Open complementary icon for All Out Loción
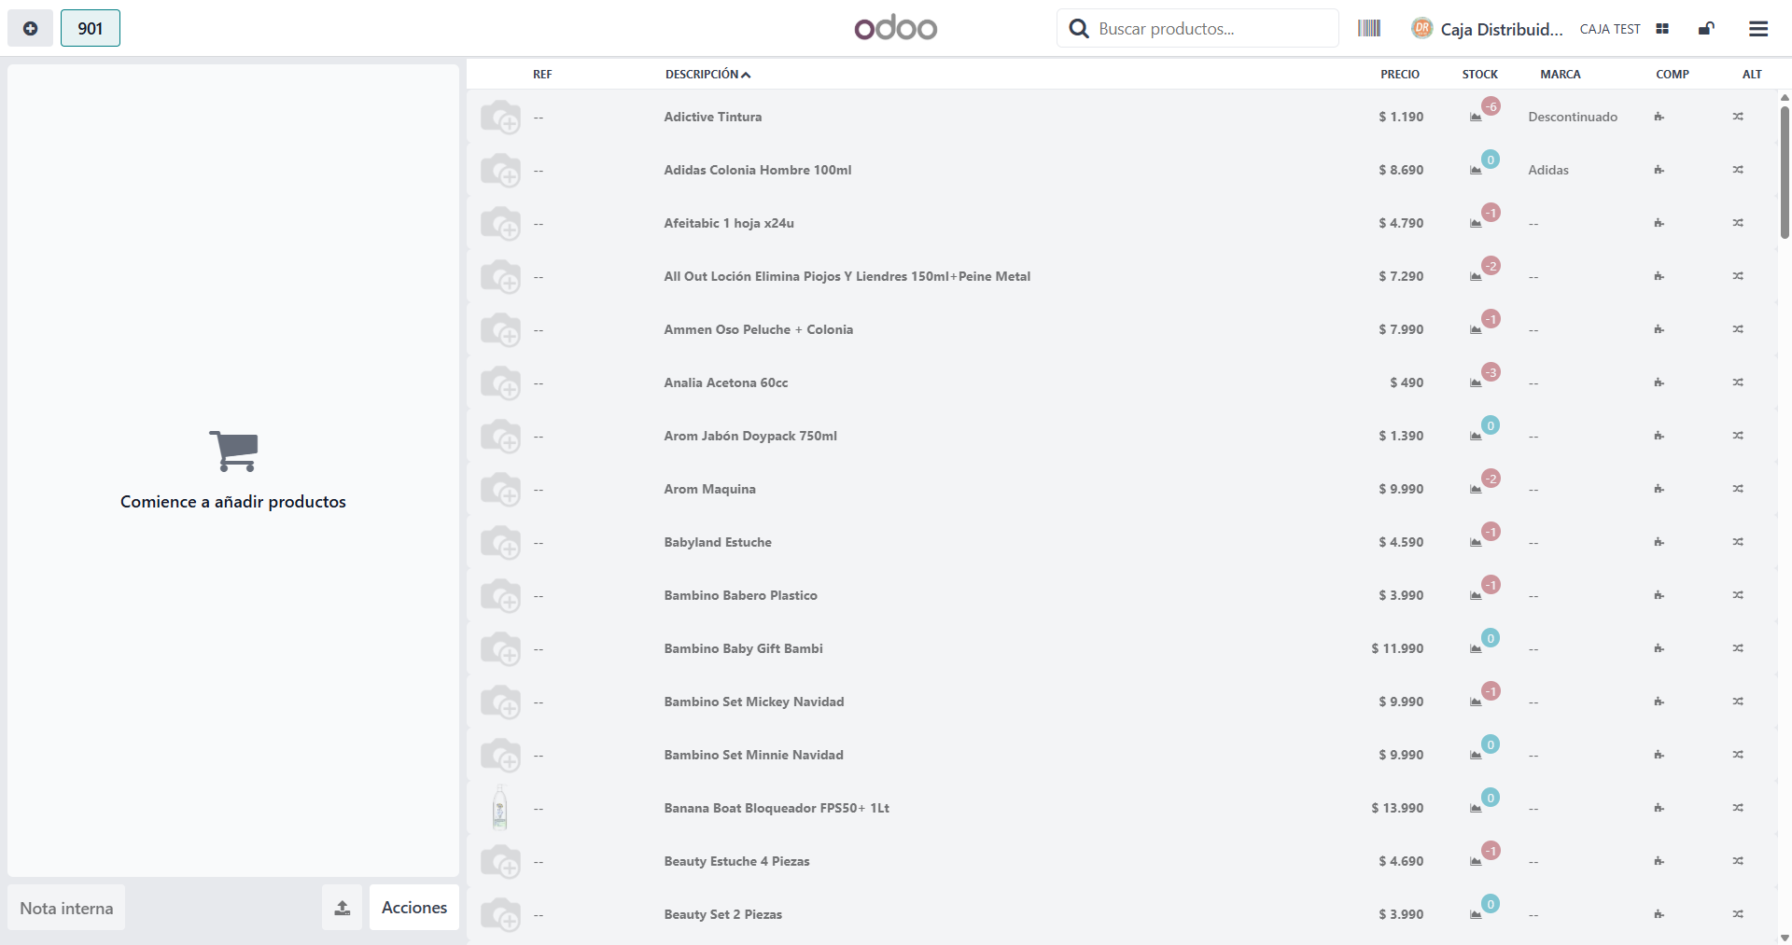Image resolution: width=1792 pixels, height=945 pixels. 1659,276
